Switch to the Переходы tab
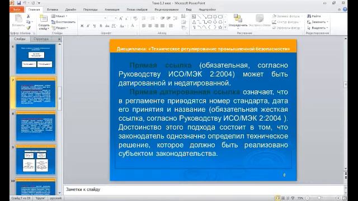Image resolution: width=358 pixels, height=201 pixels. click(x=91, y=9)
